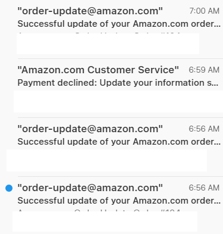
Task: Select subject line of the 7:00 AM email
Action: tap(119, 24)
